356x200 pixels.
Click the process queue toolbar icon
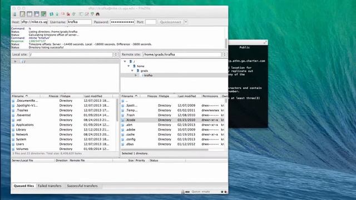pos(57,14)
